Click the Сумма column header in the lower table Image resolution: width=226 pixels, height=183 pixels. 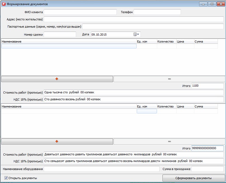click(x=206, y=106)
